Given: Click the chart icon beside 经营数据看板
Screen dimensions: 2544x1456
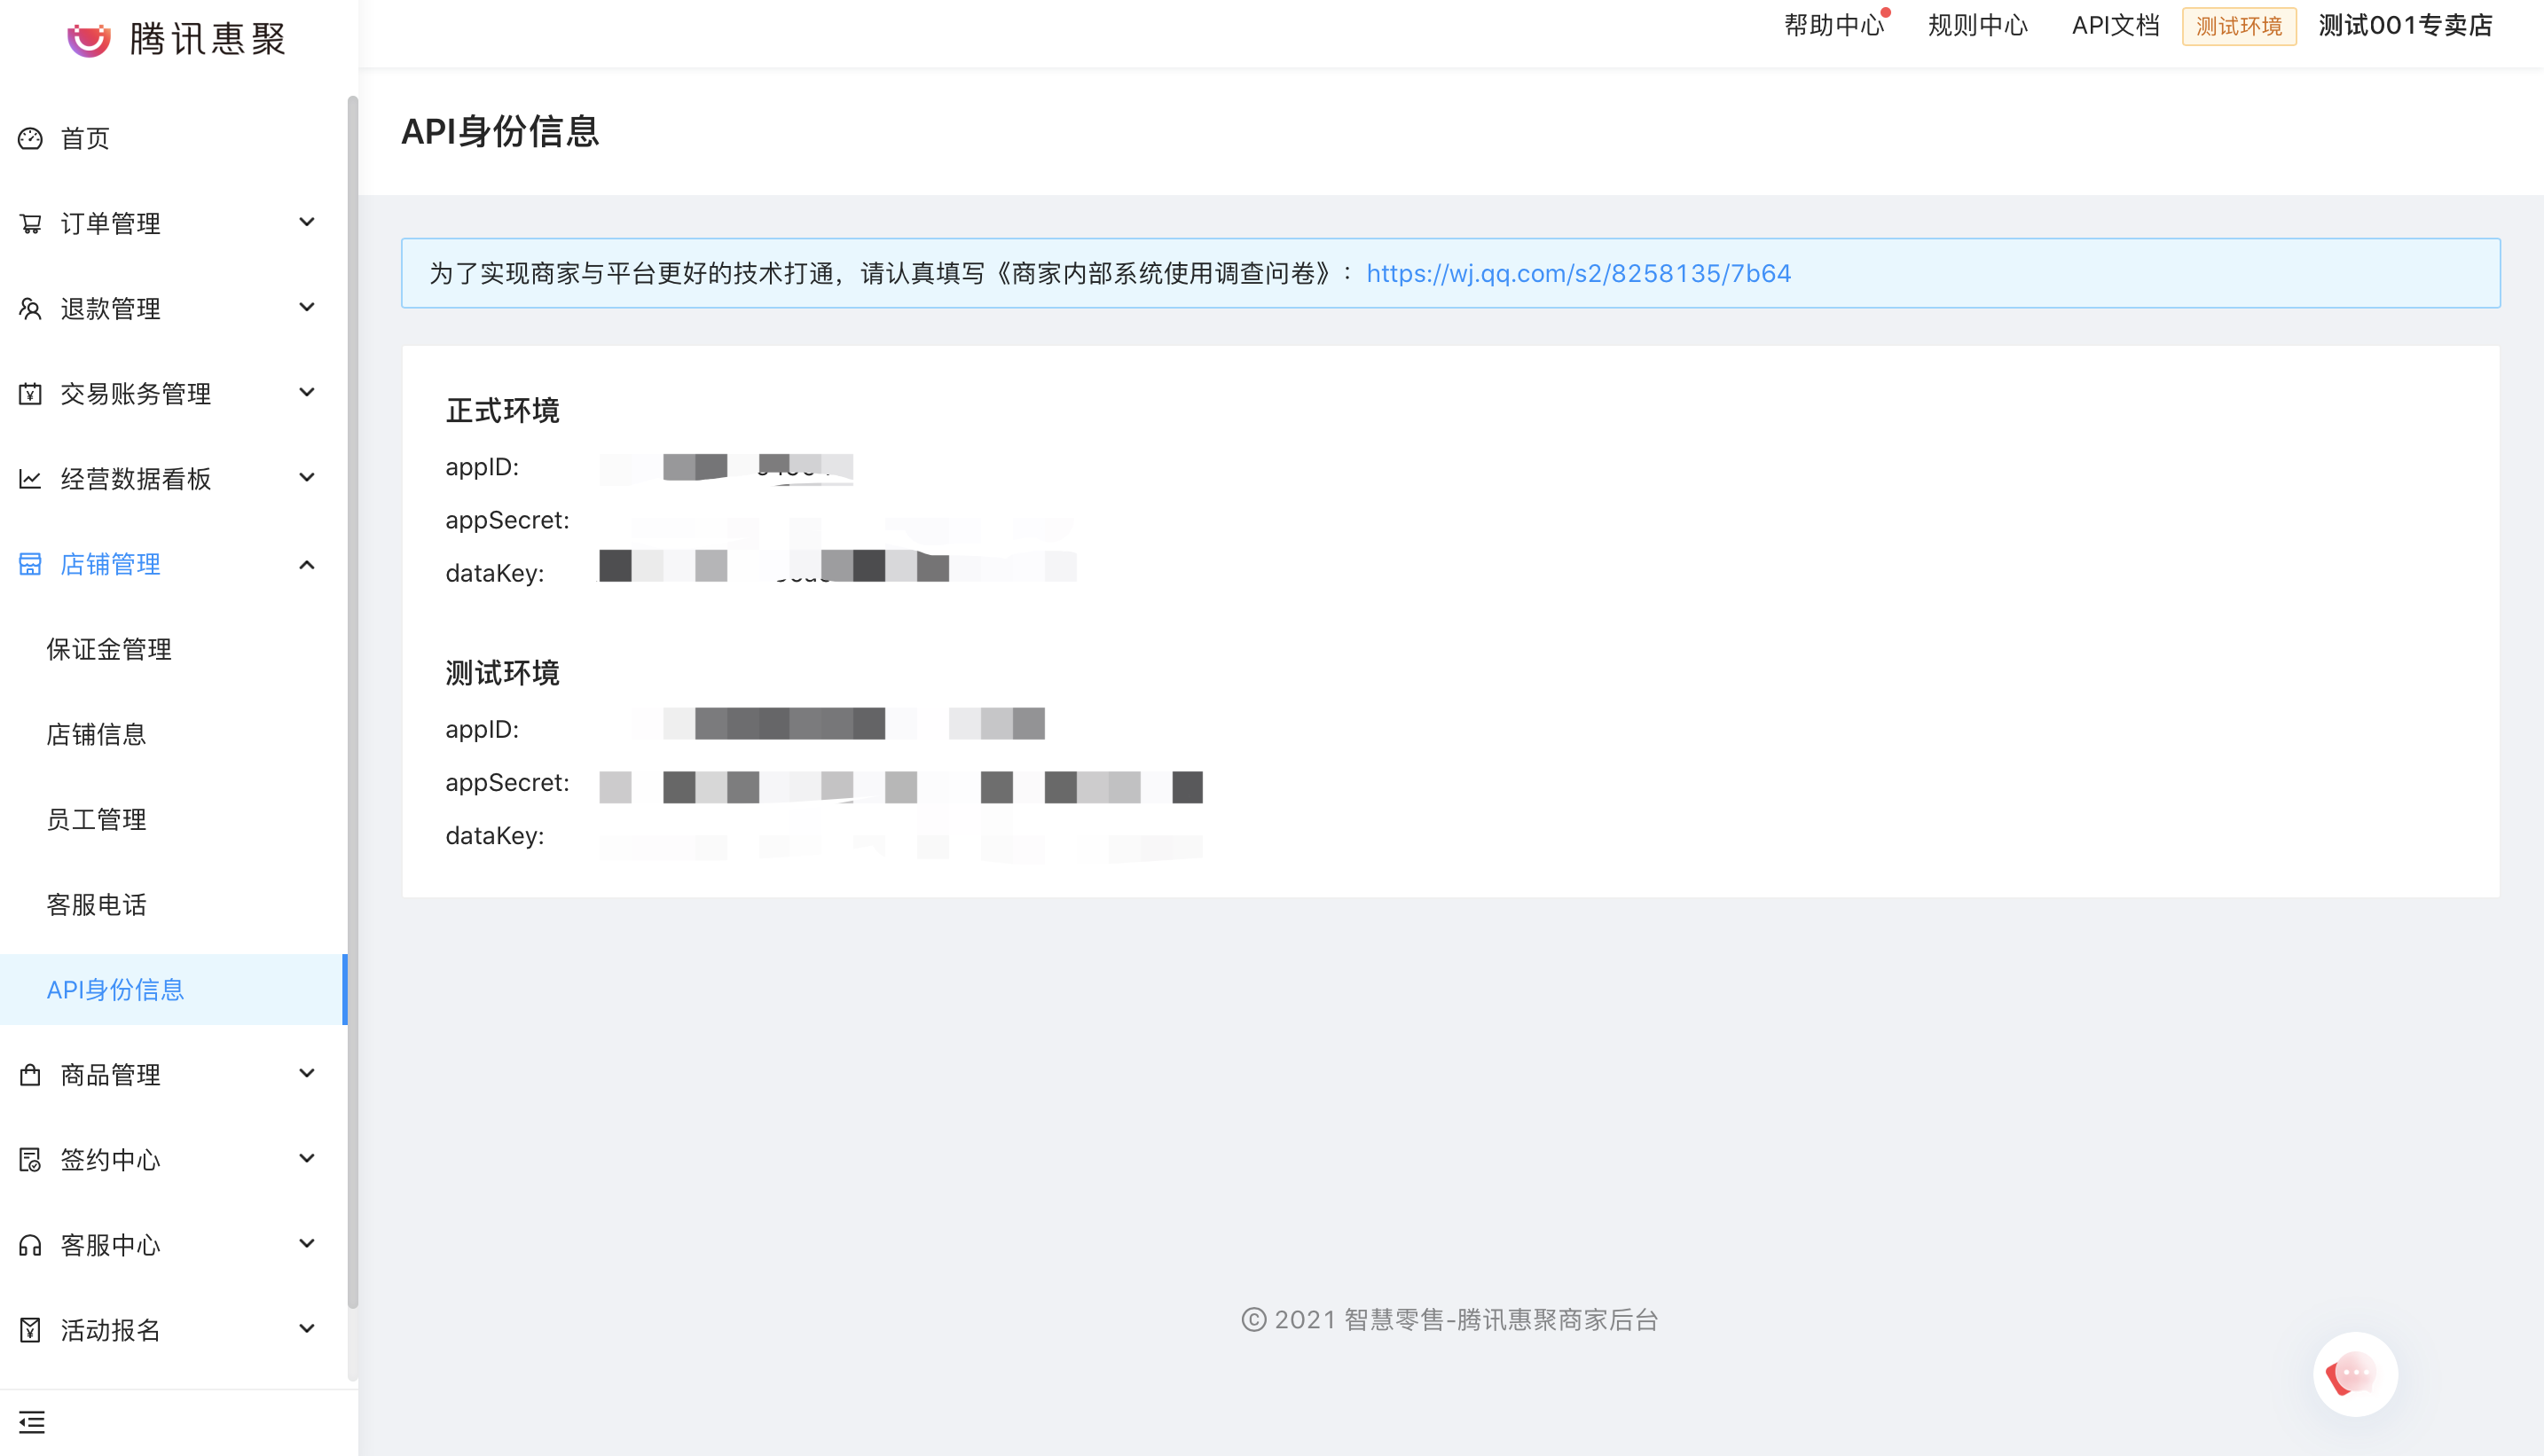Looking at the screenshot, I should pos(30,478).
